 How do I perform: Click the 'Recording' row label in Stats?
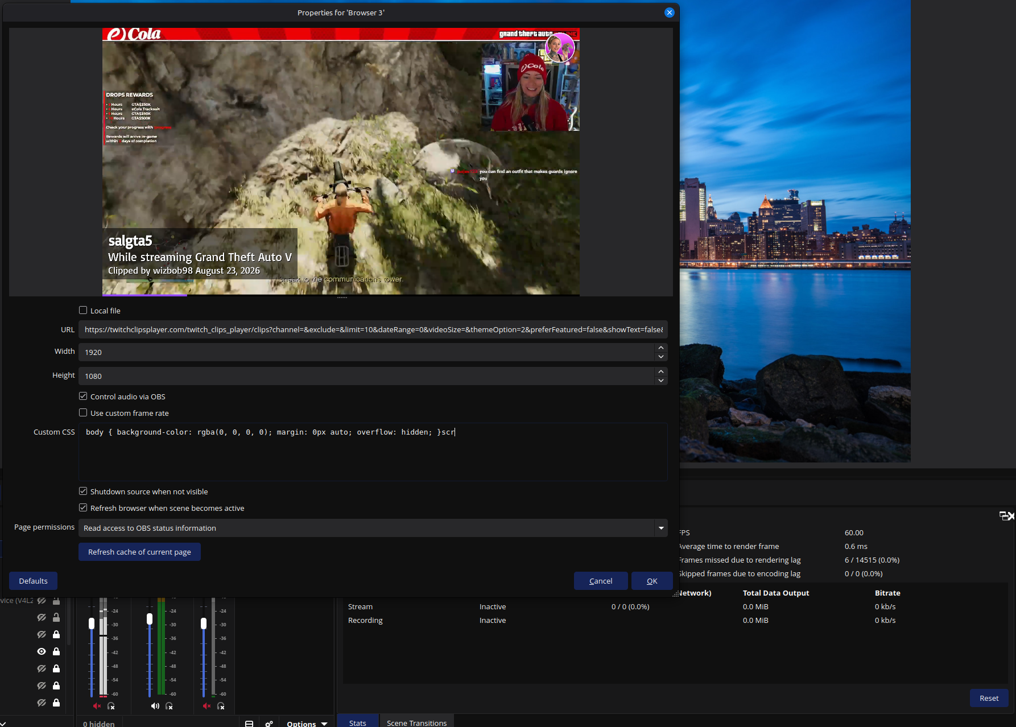(x=365, y=620)
